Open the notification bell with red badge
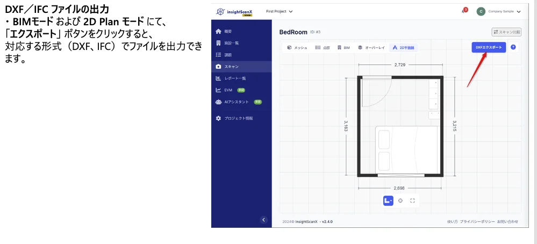 point(464,11)
